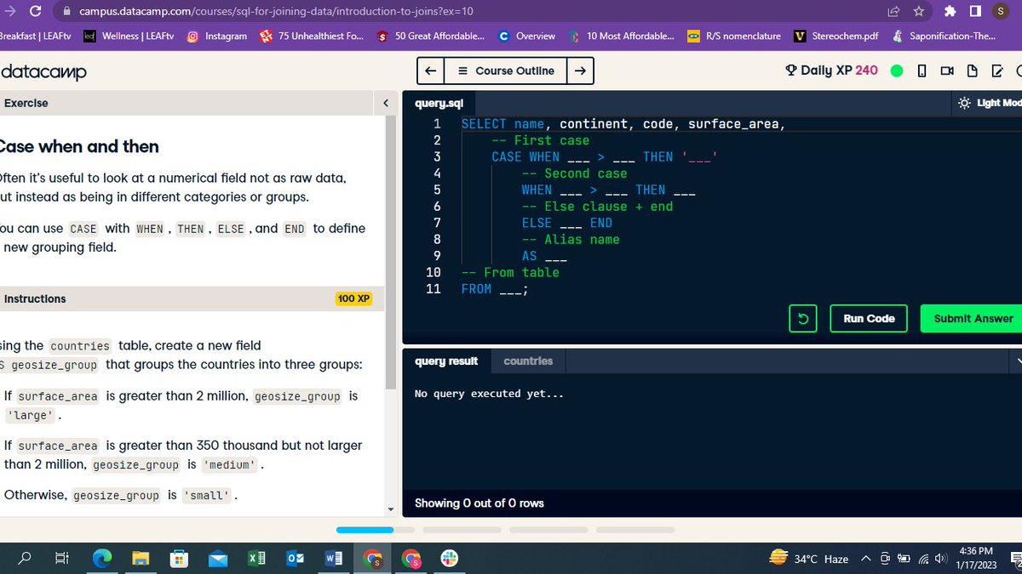The height and width of the screenshot is (574, 1022).
Task: Open the 10 Most Affordable bookmark
Action: click(x=622, y=36)
